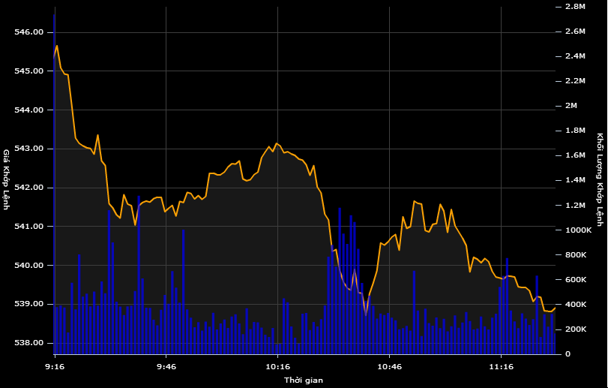Click the 10:46 time axis label
Image resolution: width=608 pixels, height=388 pixels.
(x=390, y=367)
